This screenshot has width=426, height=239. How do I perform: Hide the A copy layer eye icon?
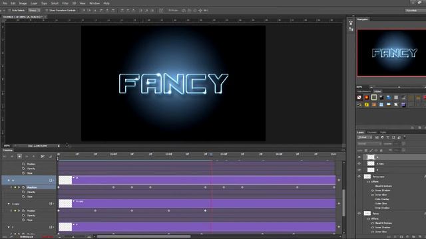pos(359,164)
